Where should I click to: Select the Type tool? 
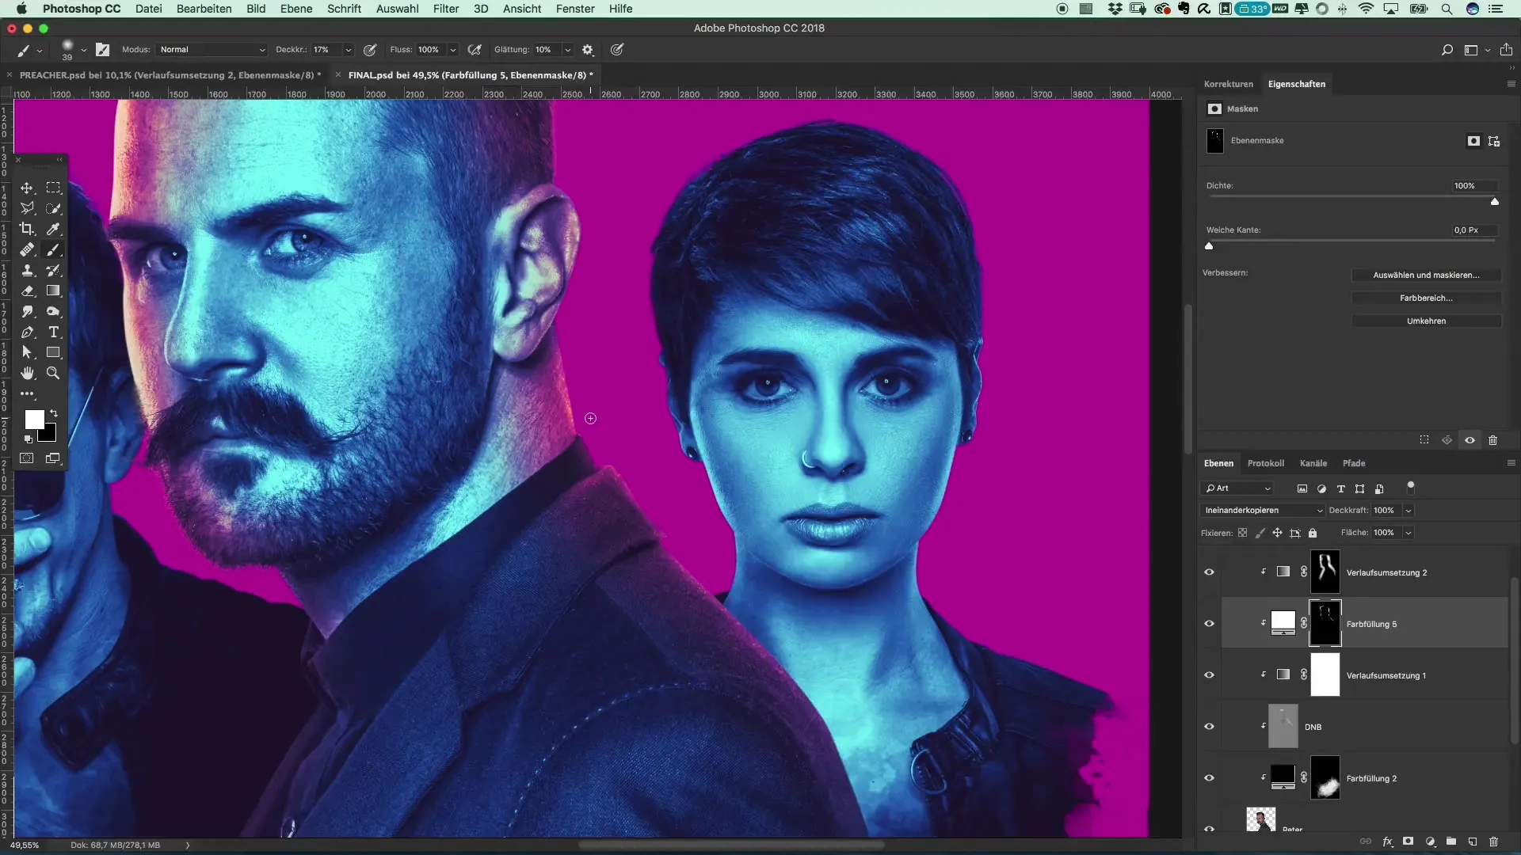(53, 332)
